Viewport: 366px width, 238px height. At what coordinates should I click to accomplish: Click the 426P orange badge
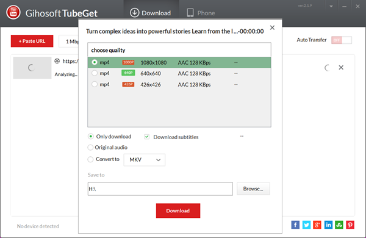pos(128,84)
